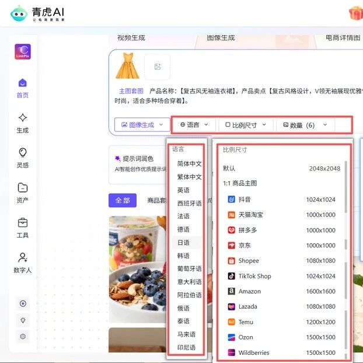Open the 生成 generate section
Viewport: 363px width, 363px height.
(22, 123)
